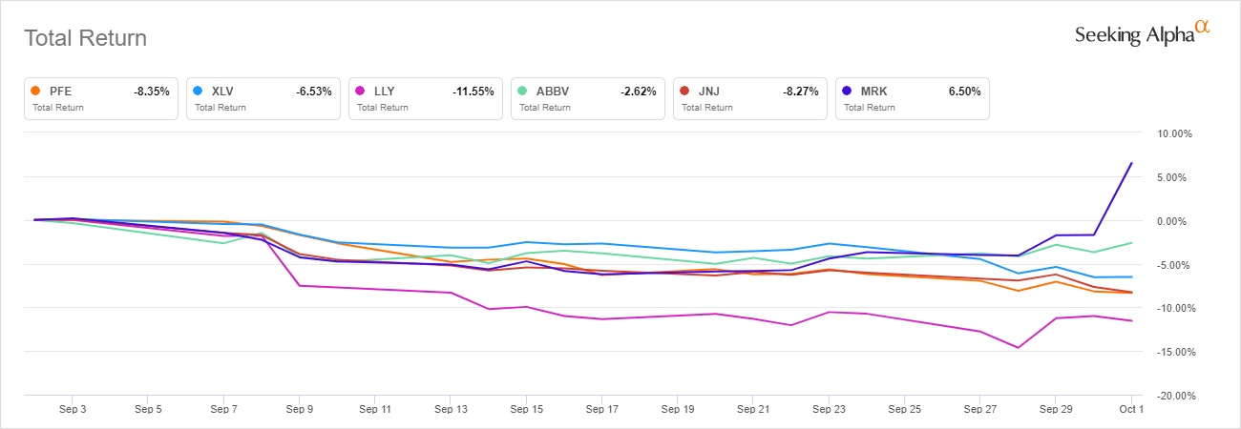
Task: Click the green ABBV legend dot
Action: (522, 91)
